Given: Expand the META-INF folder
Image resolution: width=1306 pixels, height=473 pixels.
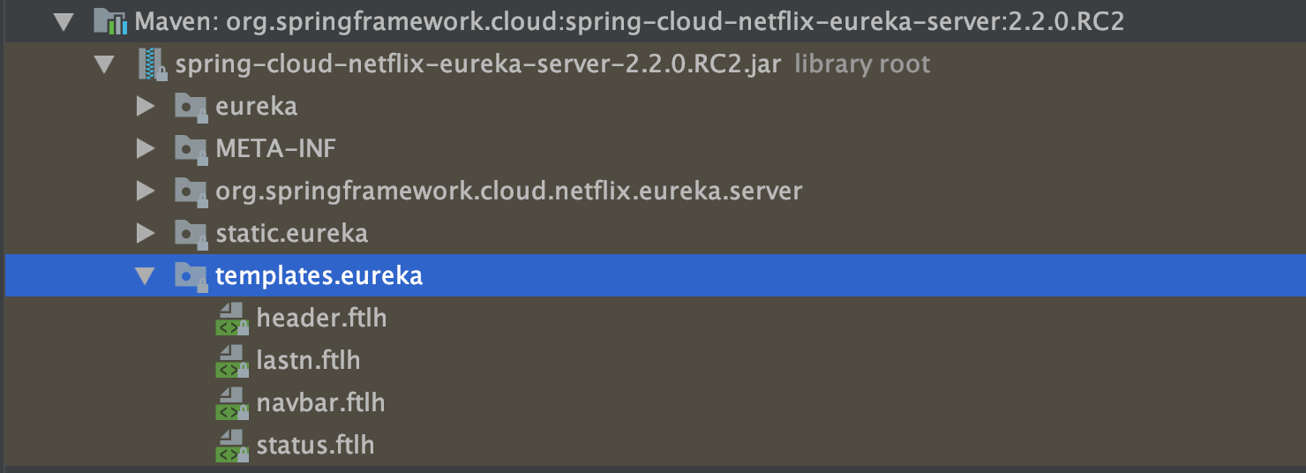Looking at the screenshot, I should 146,148.
